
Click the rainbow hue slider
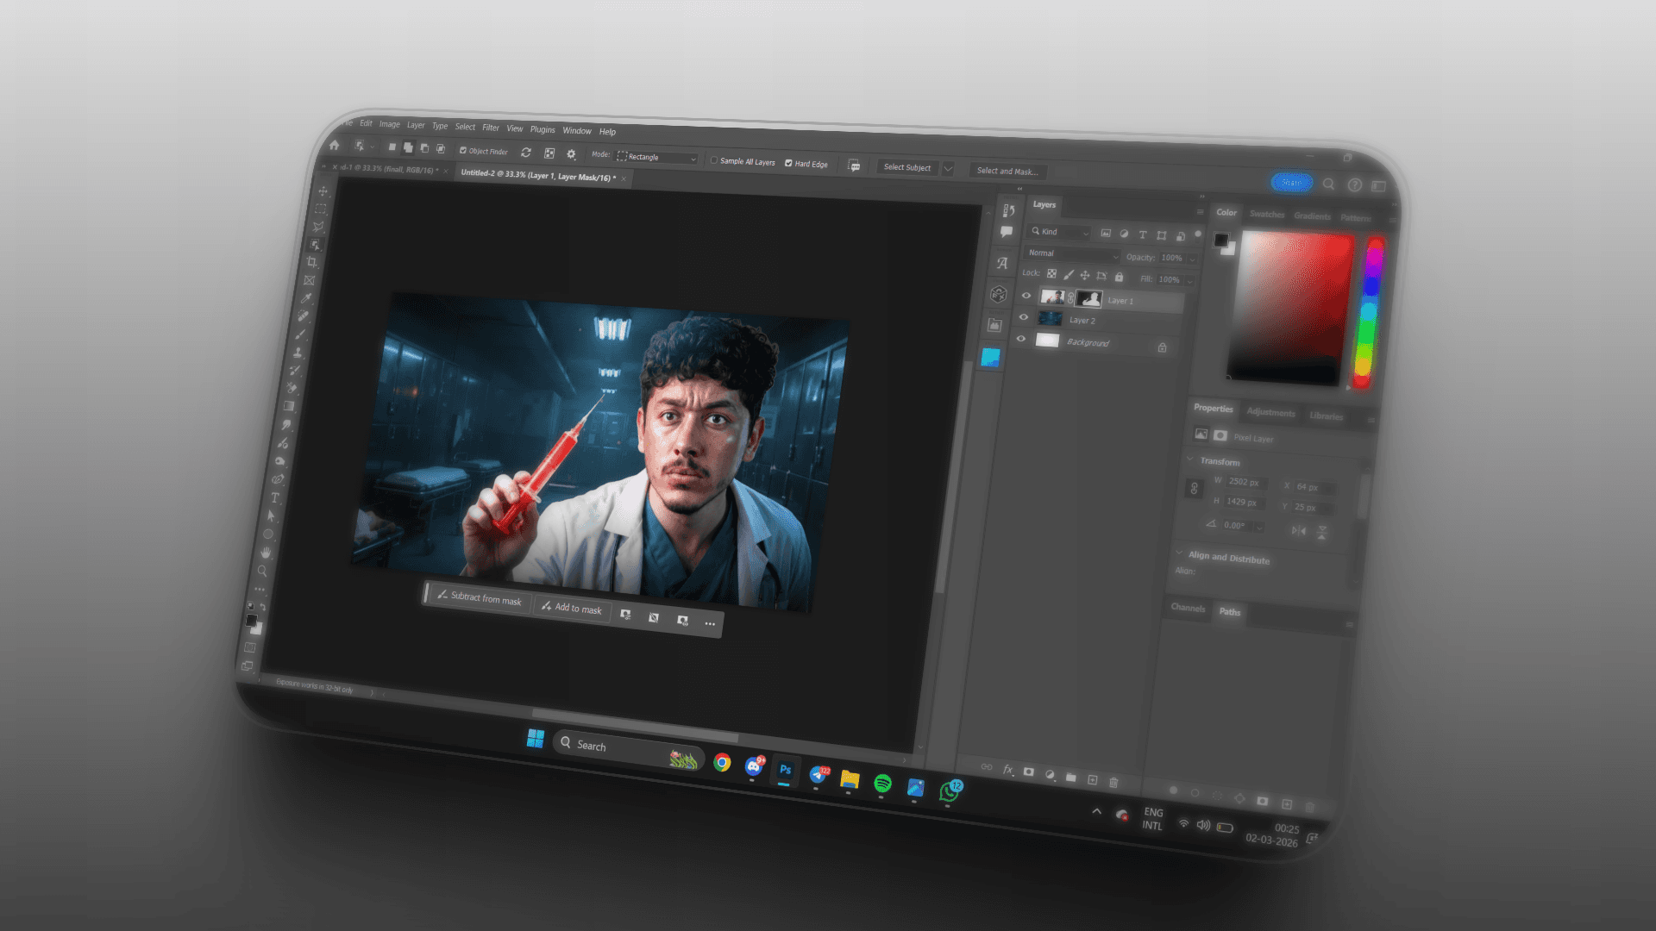click(1368, 315)
